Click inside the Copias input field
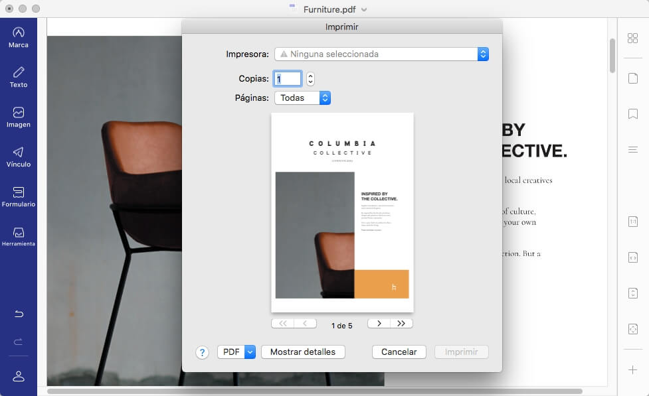Screen dimensions: 649x396 point(288,78)
